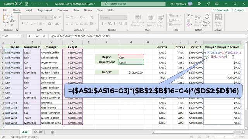Switch to the Review tab
Screen dimensions: 248x139
[x=88, y=10]
